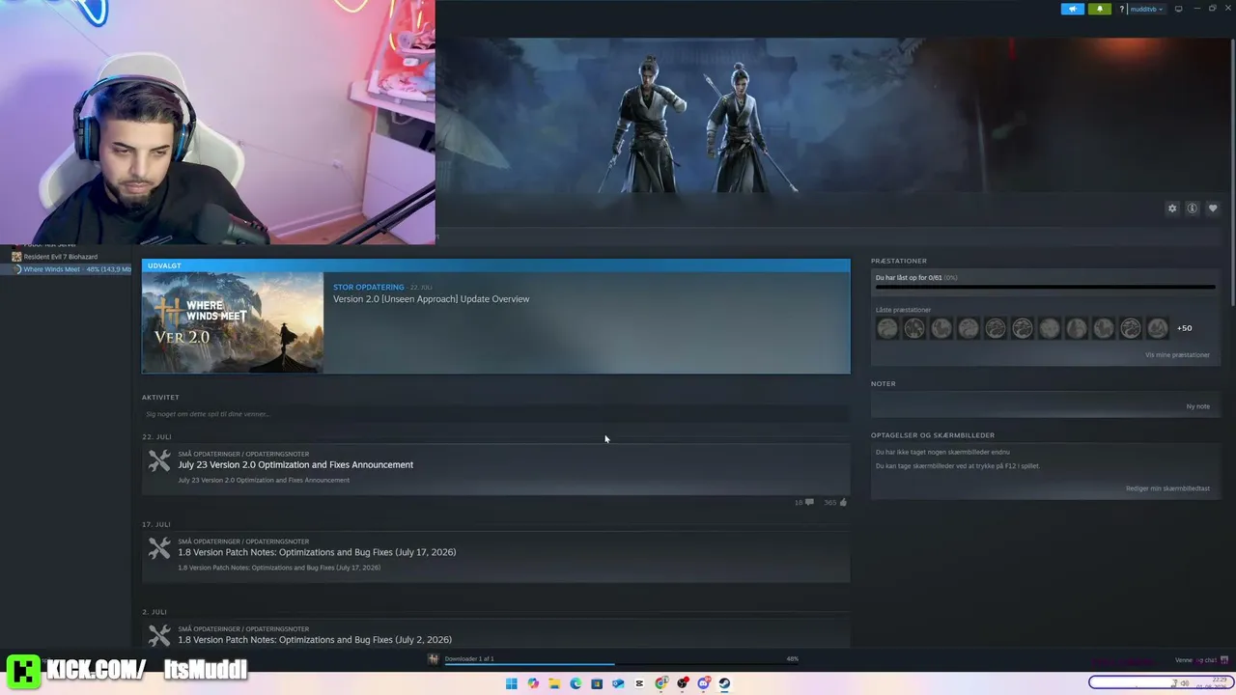Open game settings gear icon
This screenshot has height=695, width=1236.
(x=1172, y=208)
